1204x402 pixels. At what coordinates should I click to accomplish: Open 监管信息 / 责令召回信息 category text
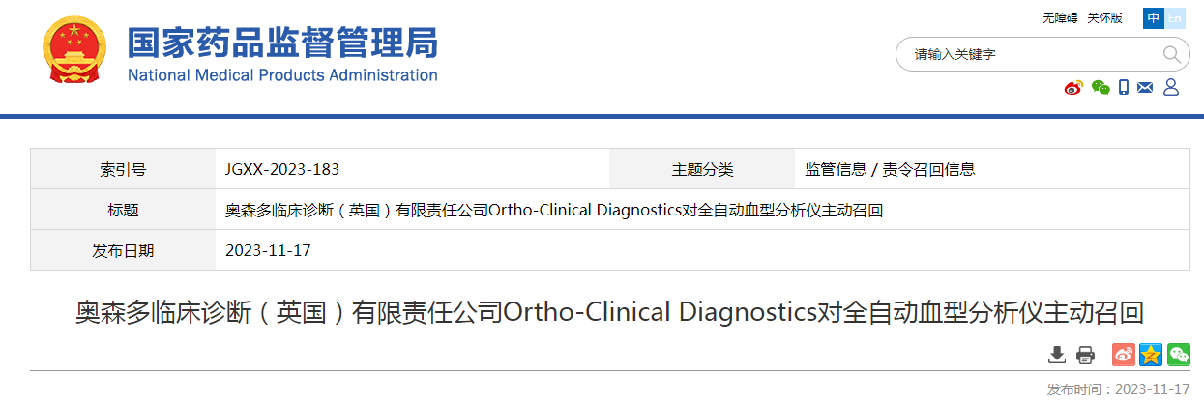[x=890, y=170]
